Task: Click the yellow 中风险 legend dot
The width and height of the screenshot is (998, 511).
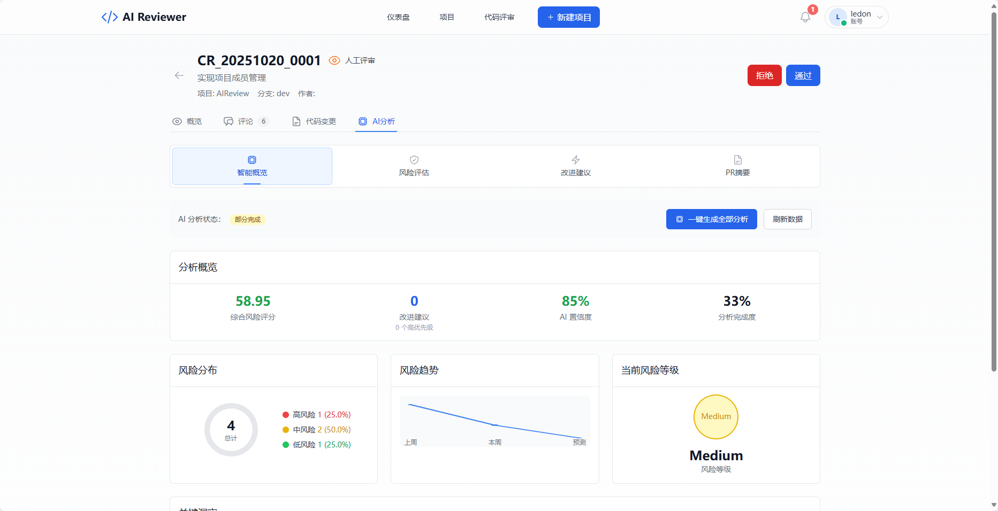Action: [286, 430]
